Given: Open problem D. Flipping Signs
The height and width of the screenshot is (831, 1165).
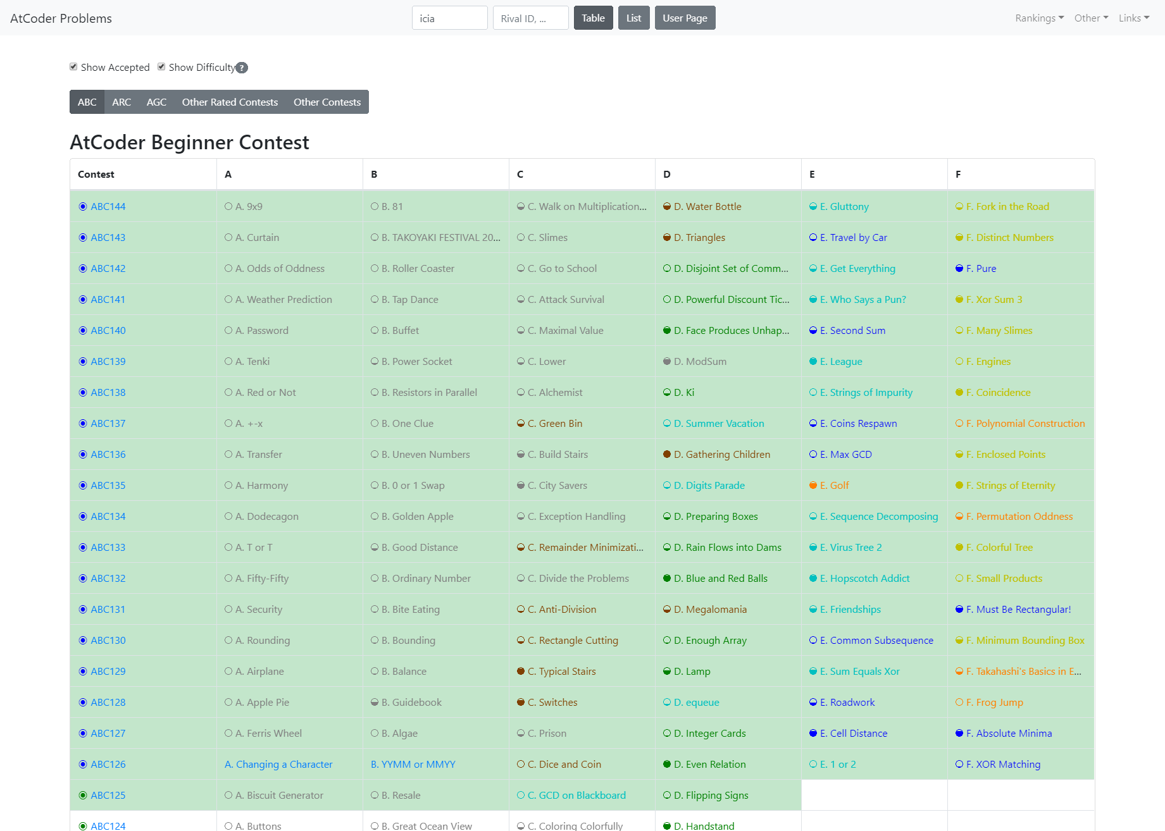Looking at the screenshot, I should pos(711,796).
